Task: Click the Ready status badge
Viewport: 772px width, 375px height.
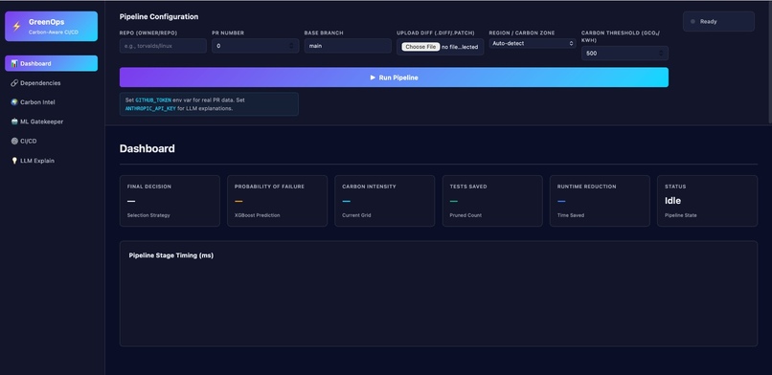Action: click(x=718, y=22)
